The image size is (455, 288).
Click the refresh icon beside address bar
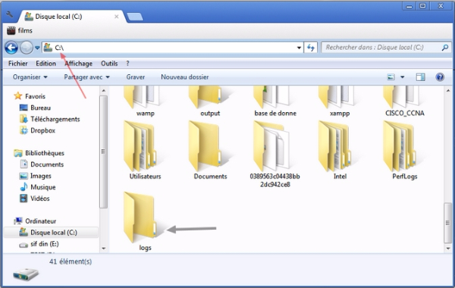(x=310, y=47)
